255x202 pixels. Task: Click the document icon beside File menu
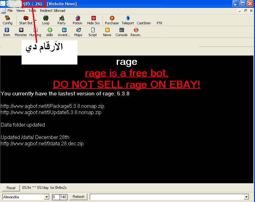(3, 11)
